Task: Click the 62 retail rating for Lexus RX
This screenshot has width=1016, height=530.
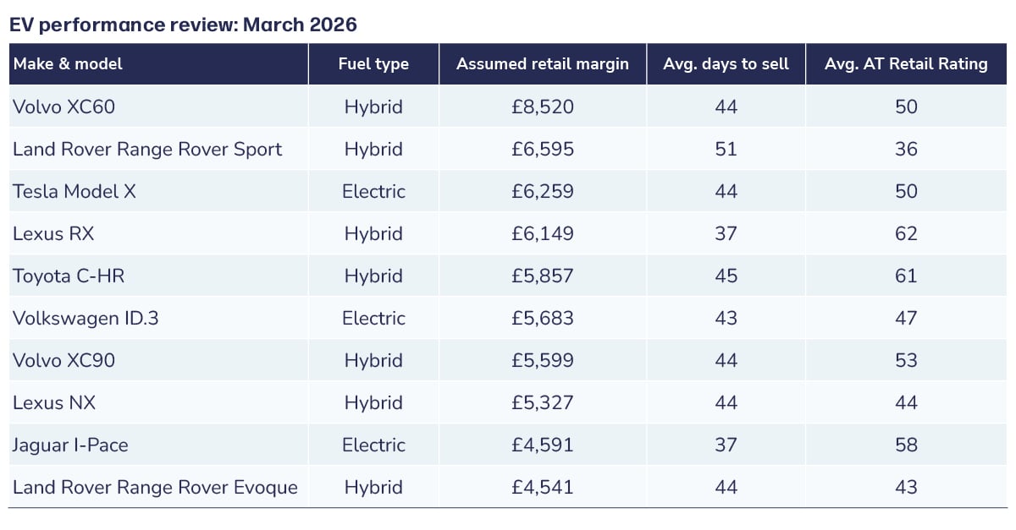Action: click(906, 233)
